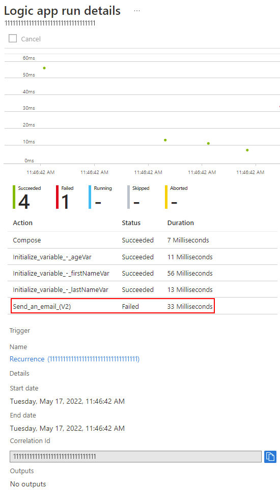
Task: Click the 33 Milliseconds duration value
Action: (190, 307)
